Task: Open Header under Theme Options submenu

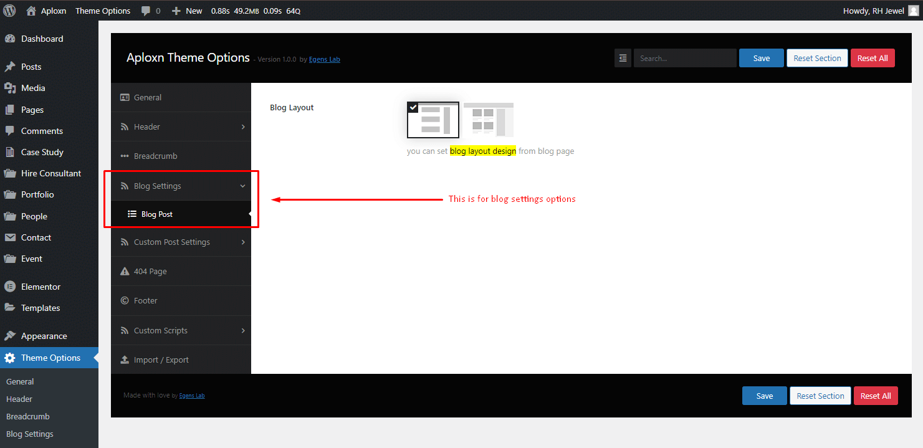Action: point(19,399)
